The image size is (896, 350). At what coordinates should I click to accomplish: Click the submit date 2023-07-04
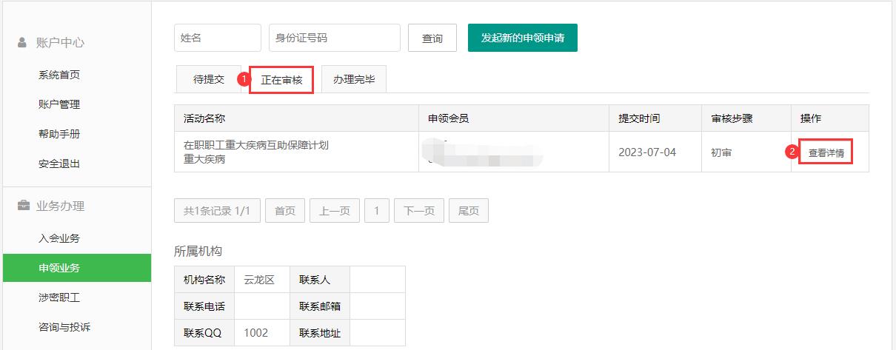coord(647,152)
